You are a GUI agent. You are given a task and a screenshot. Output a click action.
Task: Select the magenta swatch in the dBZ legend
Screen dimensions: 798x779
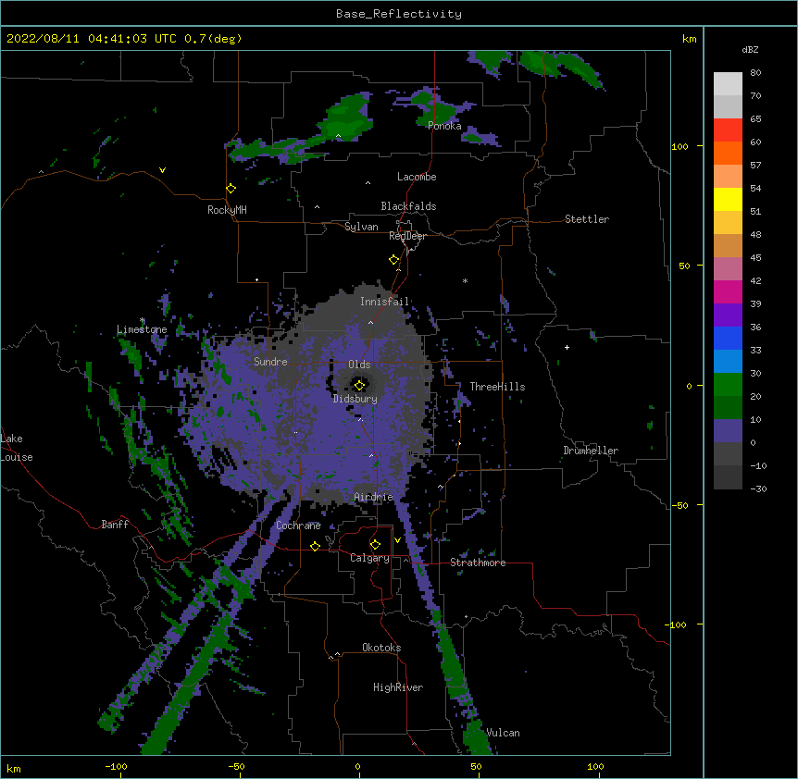pos(728,291)
